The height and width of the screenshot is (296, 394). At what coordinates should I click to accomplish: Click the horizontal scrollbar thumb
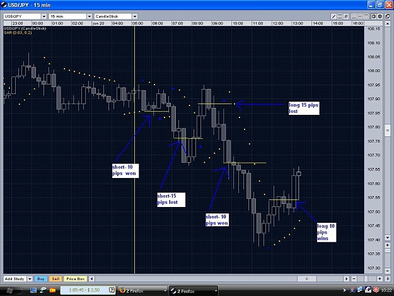(x=307, y=279)
